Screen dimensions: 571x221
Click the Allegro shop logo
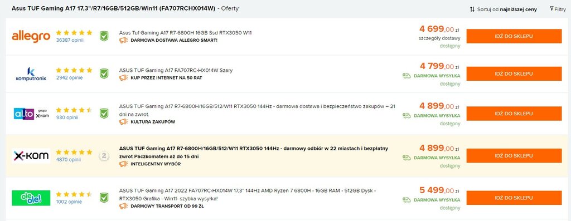tap(31, 36)
